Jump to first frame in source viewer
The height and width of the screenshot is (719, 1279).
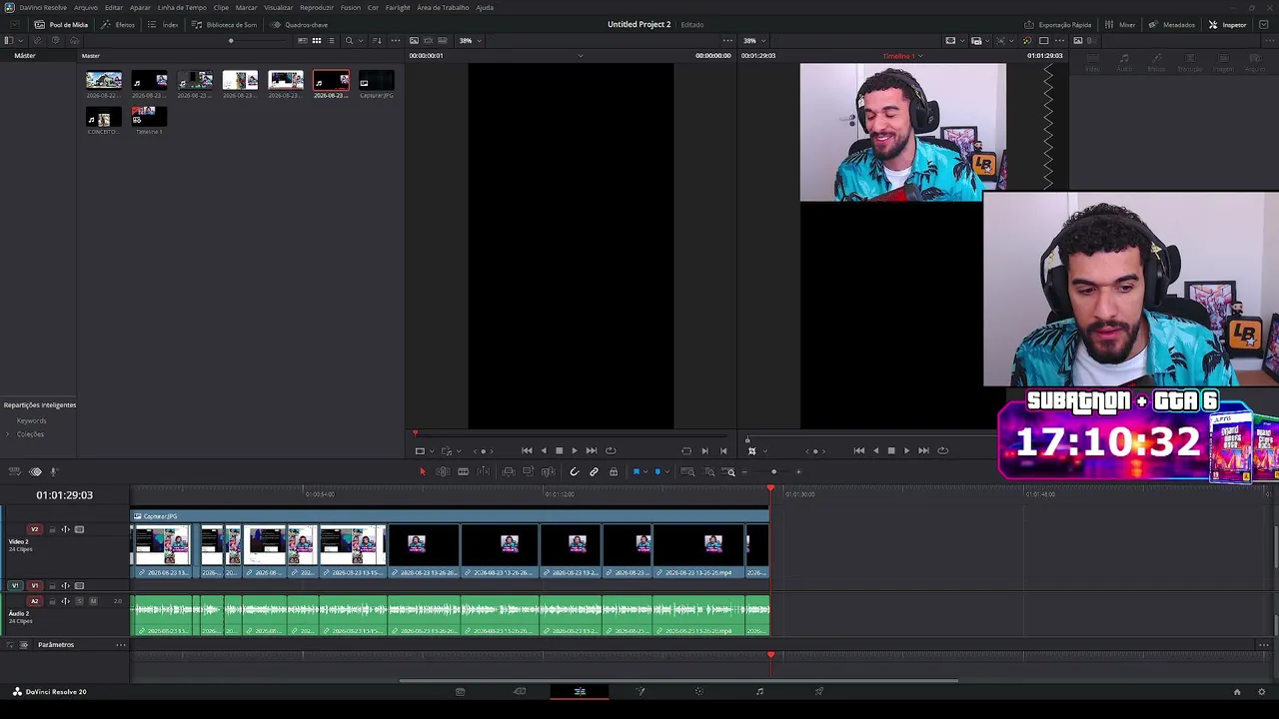point(527,450)
